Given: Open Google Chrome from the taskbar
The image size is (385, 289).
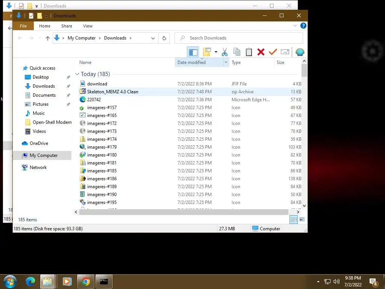Looking at the screenshot, I should coord(85,281).
